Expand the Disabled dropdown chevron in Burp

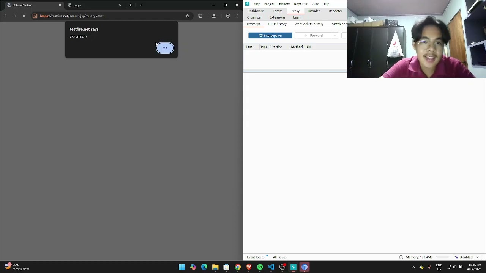point(478,257)
